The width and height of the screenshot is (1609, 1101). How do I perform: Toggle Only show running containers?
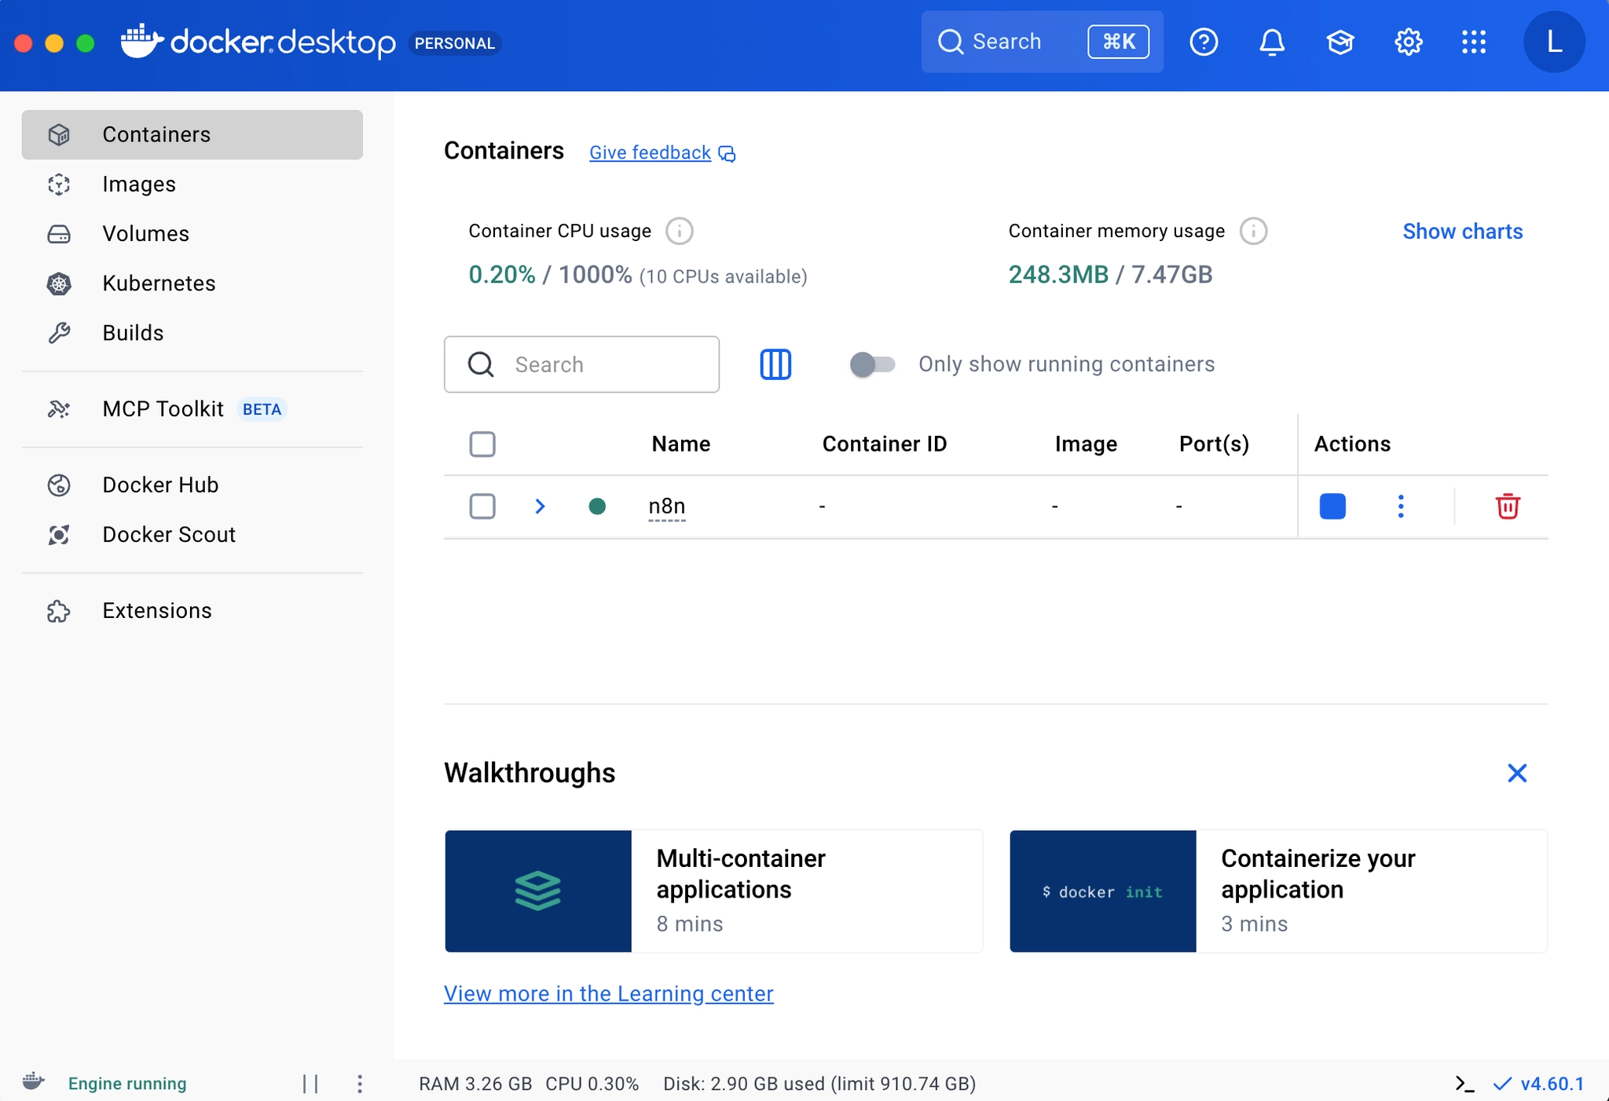point(872,364)
